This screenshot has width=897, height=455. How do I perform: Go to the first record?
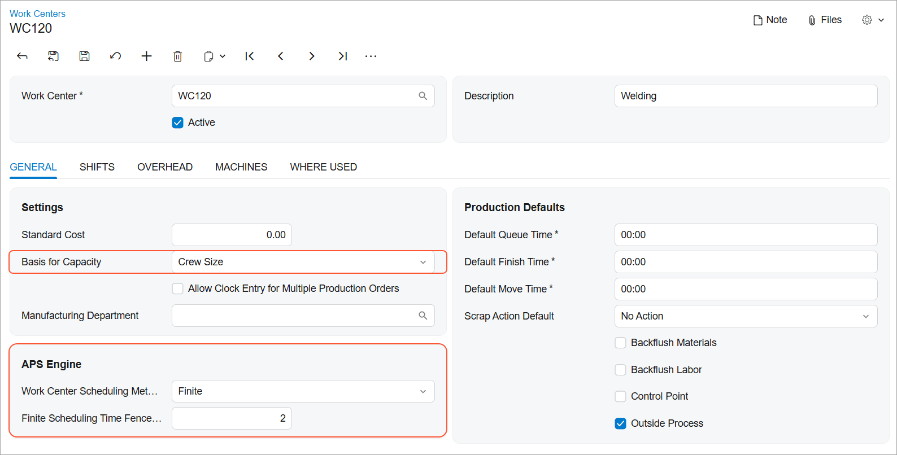(x=250, y=56)
